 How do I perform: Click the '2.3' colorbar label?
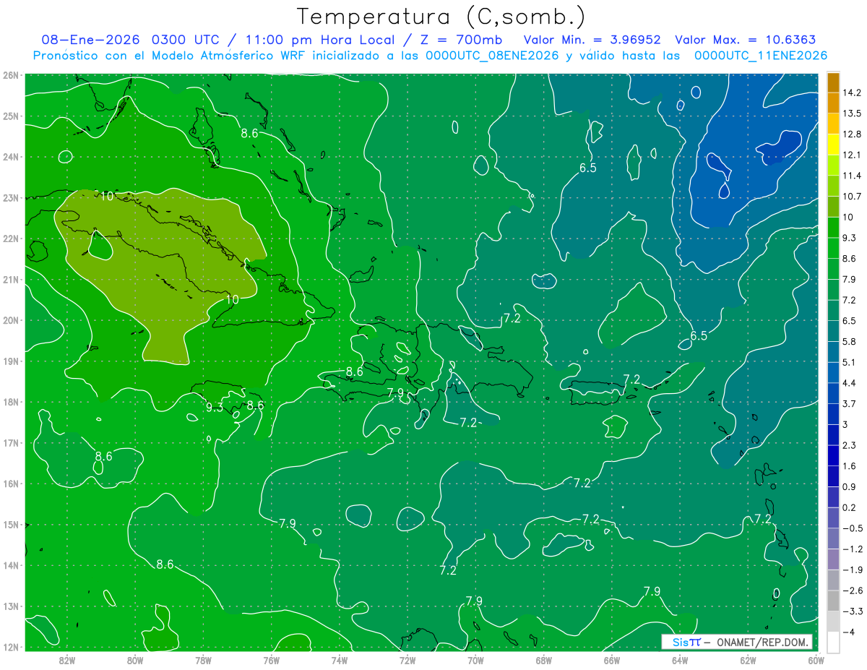[849, 445]
